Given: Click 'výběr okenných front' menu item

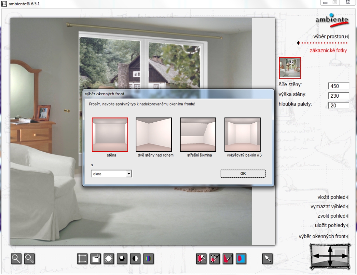Looking at the screenshot, I should point(323,236).
